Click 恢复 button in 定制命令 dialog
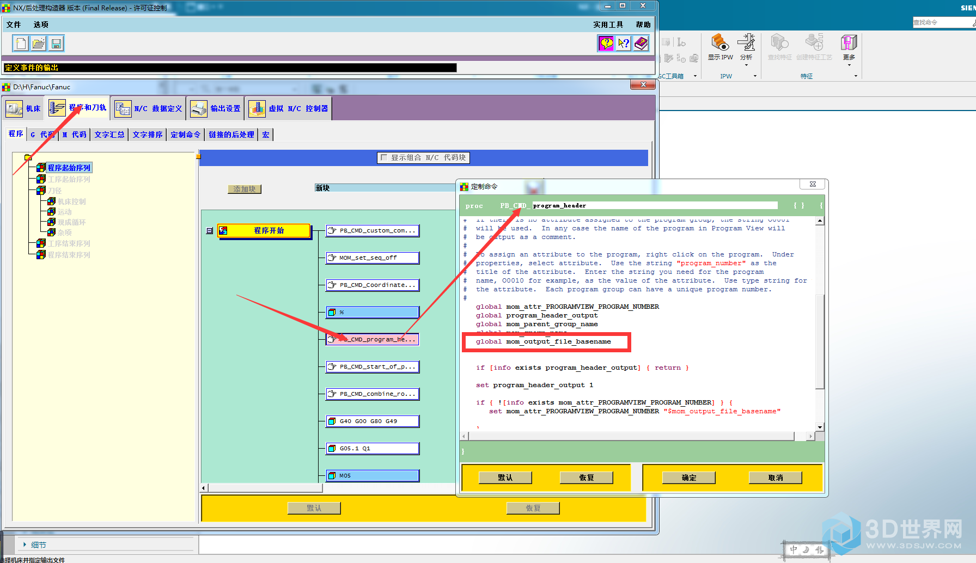The image size is (976, 563). pyautogui.click(x=587, y=478)
